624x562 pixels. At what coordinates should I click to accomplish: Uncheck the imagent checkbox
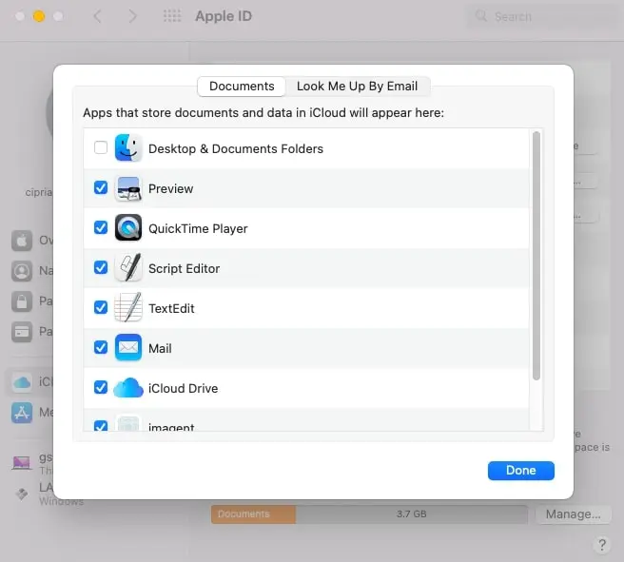[101, 426]
